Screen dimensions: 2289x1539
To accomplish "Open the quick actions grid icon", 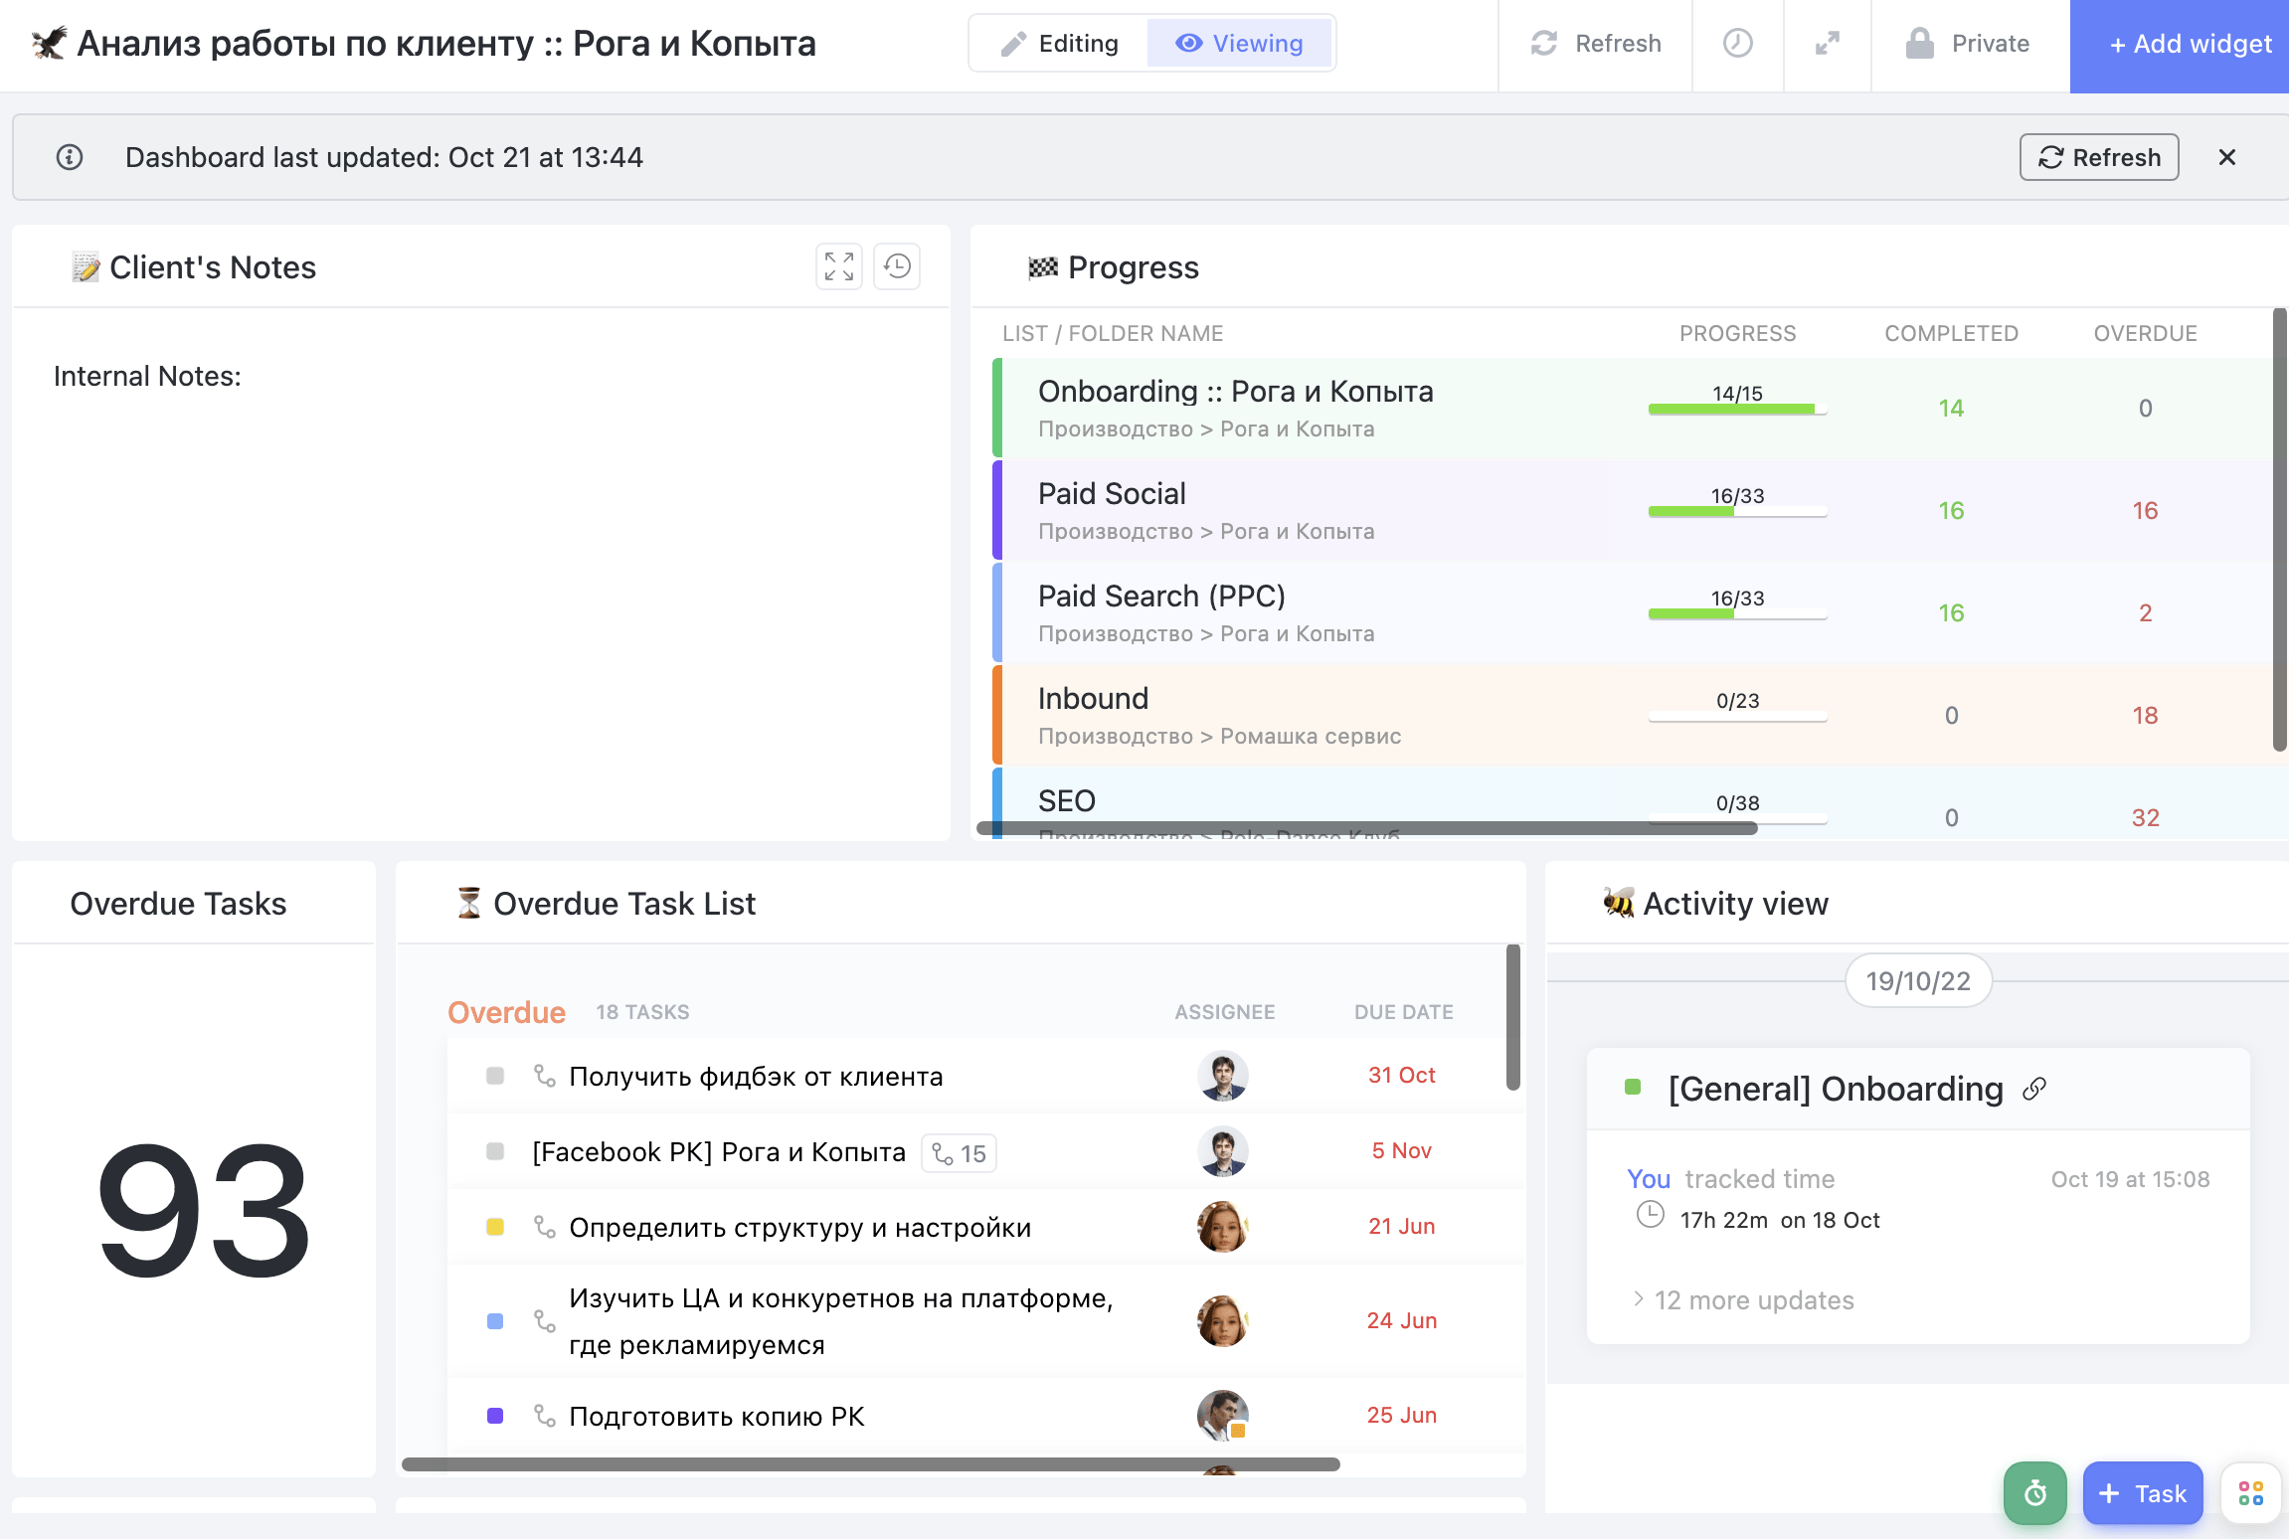I will [x=2250, y=1492].
